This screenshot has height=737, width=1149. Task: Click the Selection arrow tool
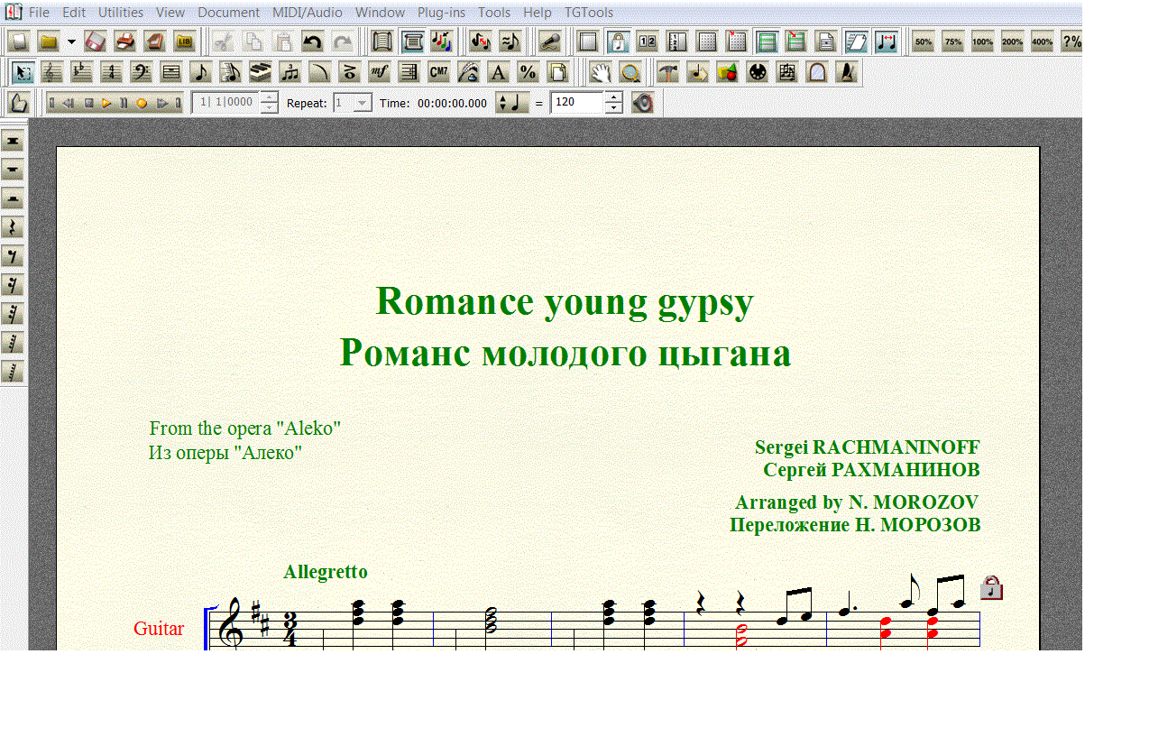point(23,72)
